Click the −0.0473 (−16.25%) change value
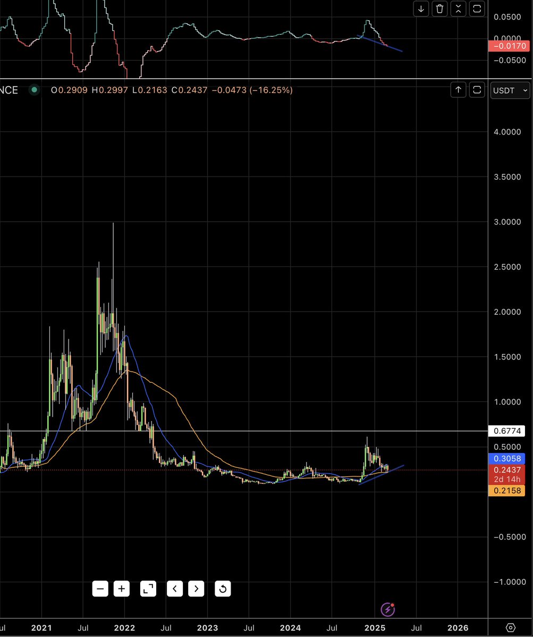The width and height of the screenshot is (533, 638). tap(252, 90)
